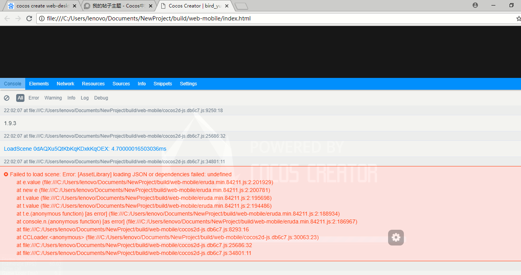The image size is (521, 275).
Task: Click the LoadScene timing log message
Action: 85,149
